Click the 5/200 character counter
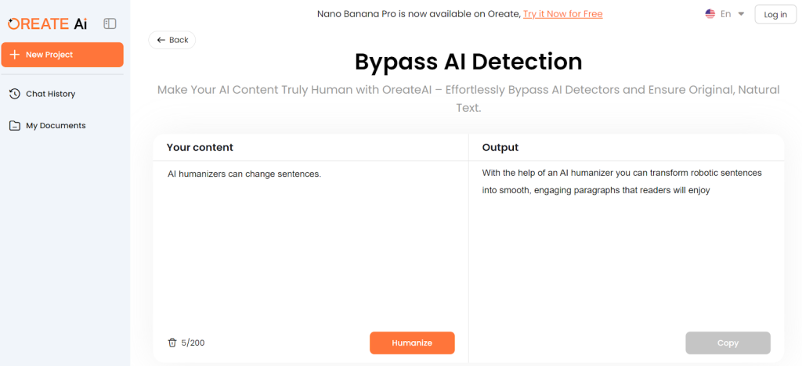The image size is (802, 366). point(193,343)
